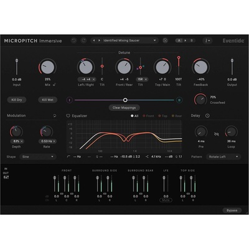The image size is (249, 249).
Task: Remove the Depth 83% mapping X
Action: coord(22,141)
